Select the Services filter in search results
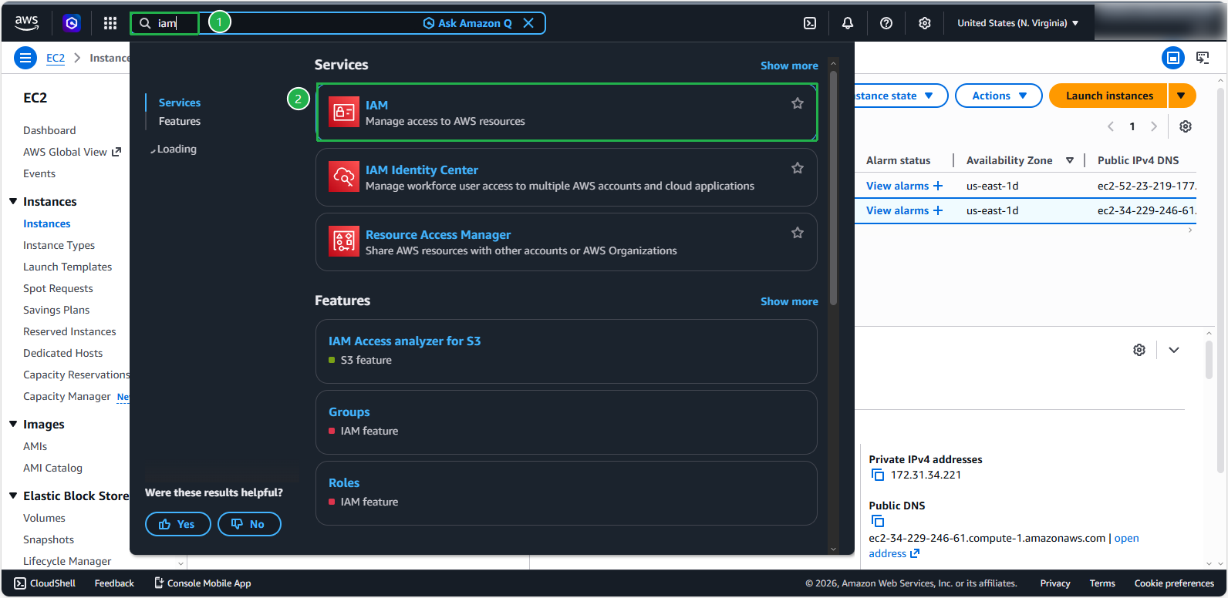This screenshot has width=1228, height=598. coord(180,102)
